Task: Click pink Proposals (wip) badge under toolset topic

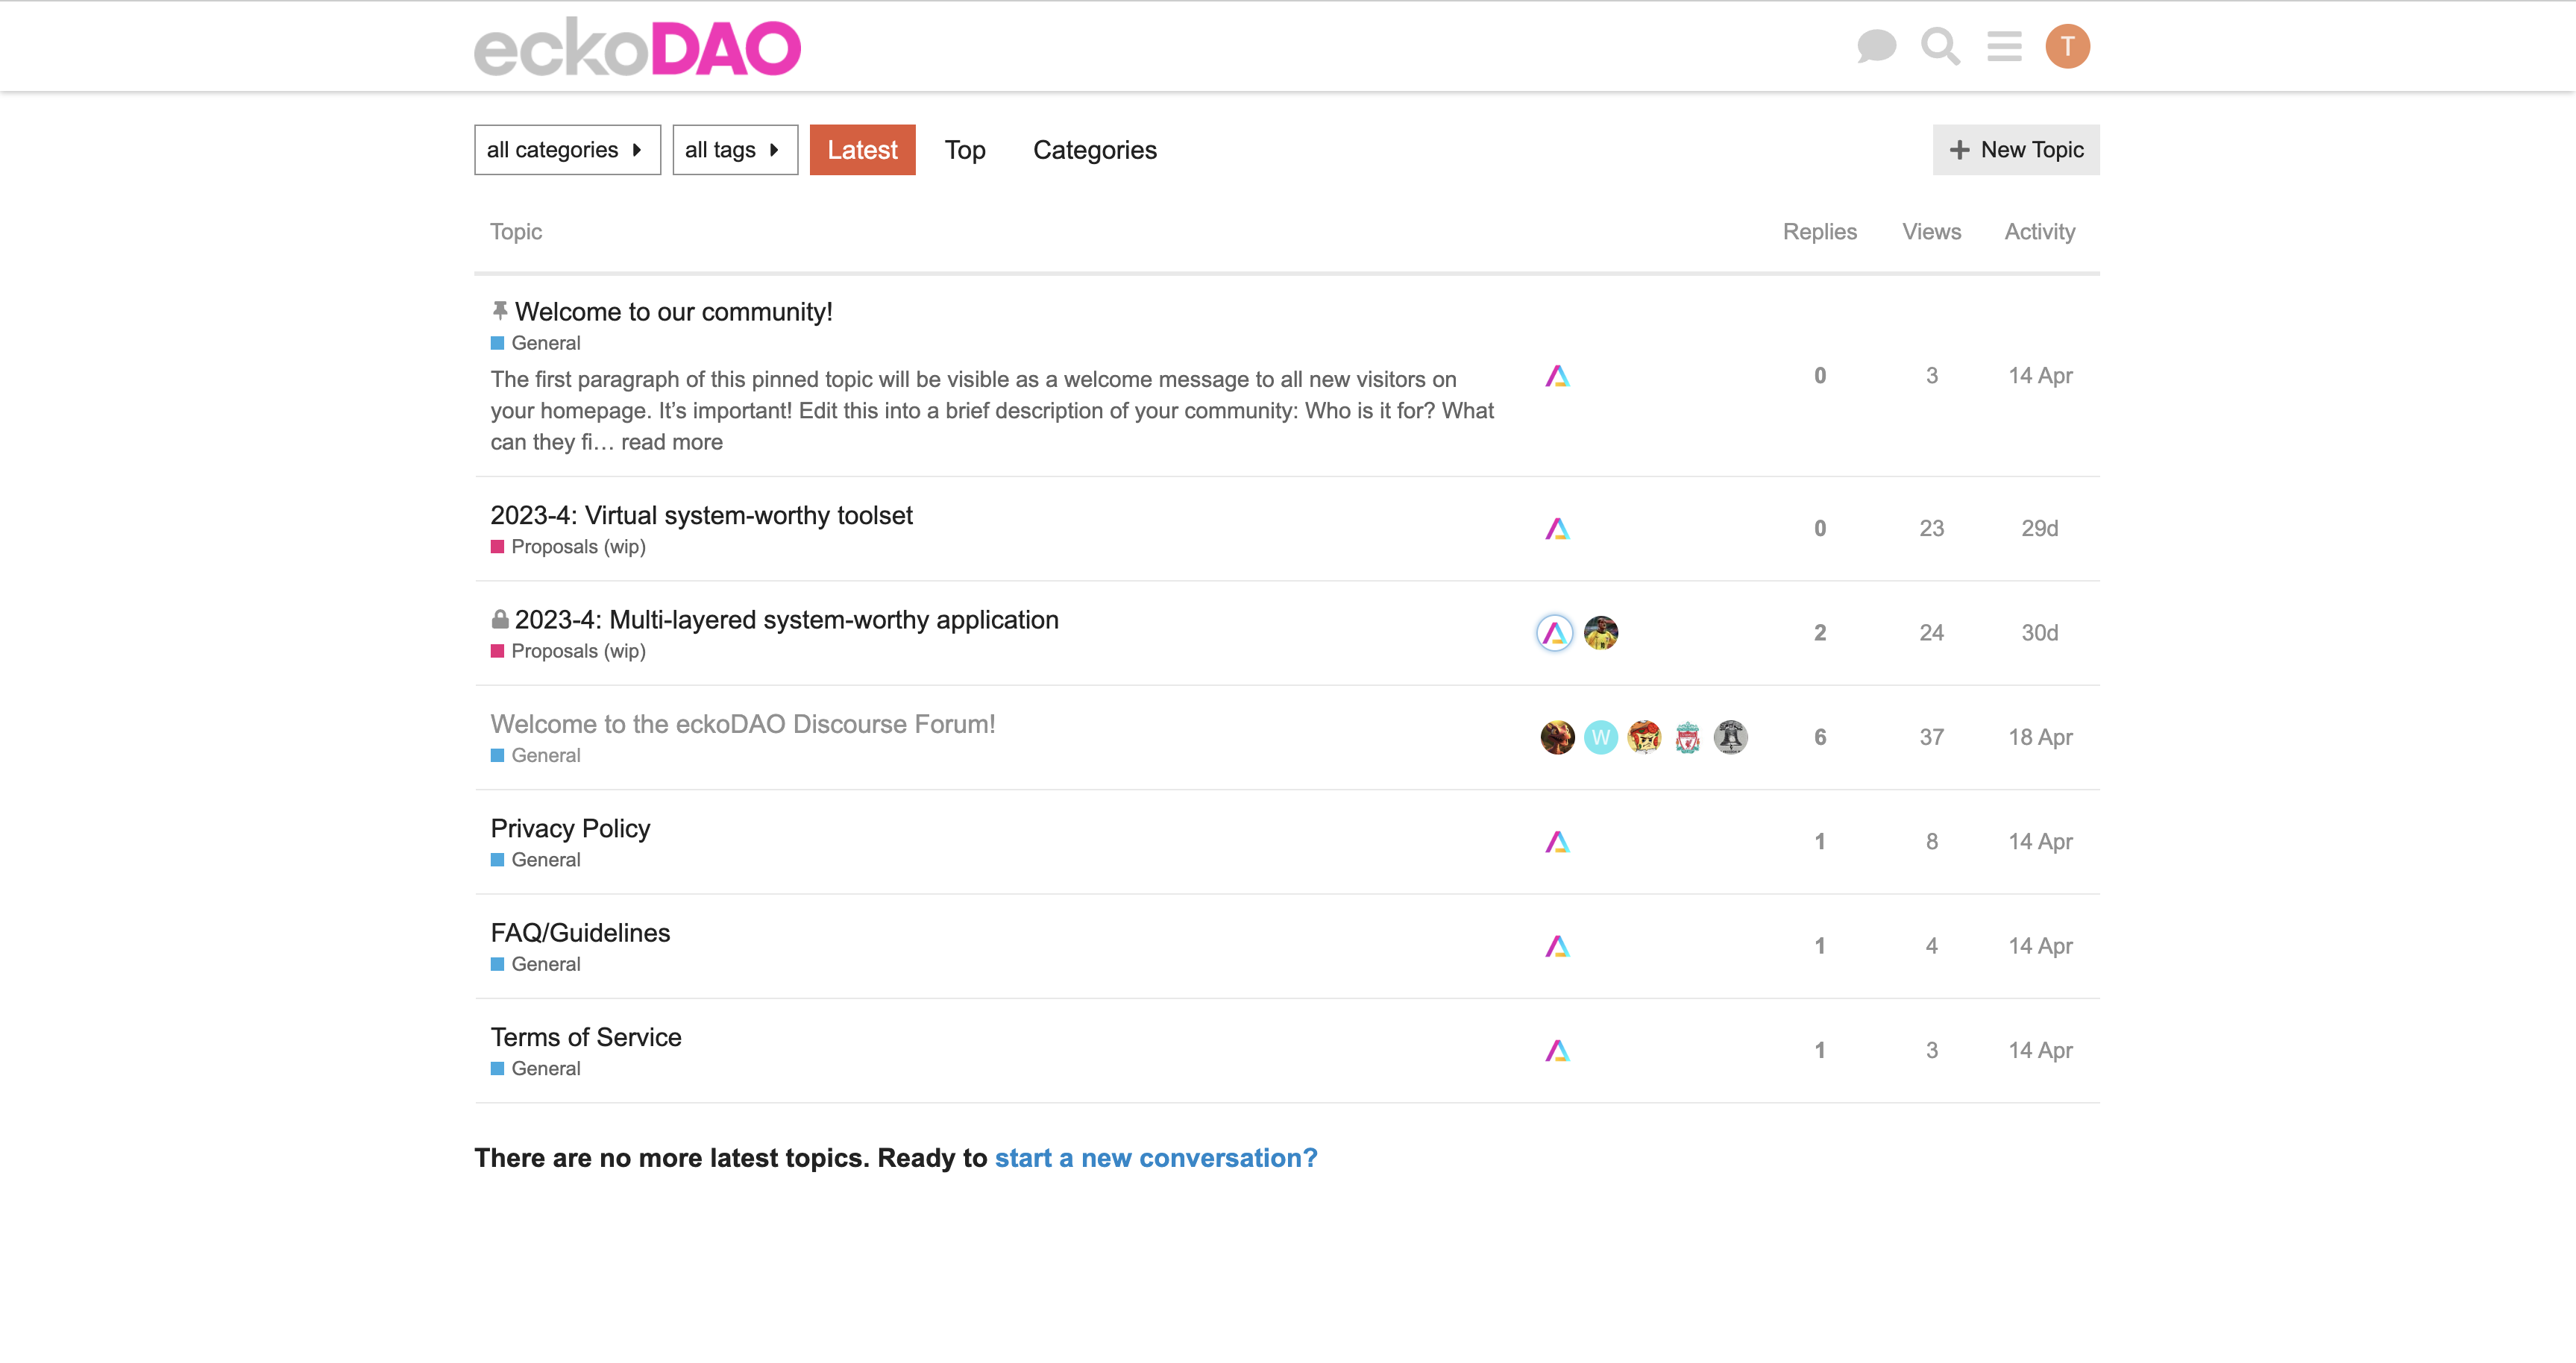Action: pyautogui.click(x=568, y=547)
